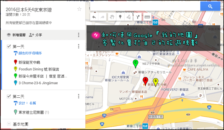Select 3 Chome-23-6 Jingūmae entry
This screenshot has width=224, height=130.
[38, 83]
